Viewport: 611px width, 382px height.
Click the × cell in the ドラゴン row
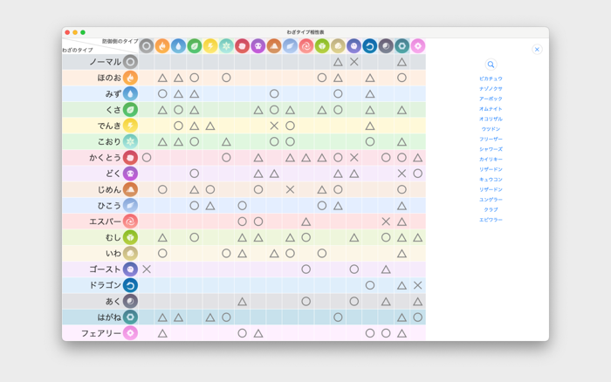click(x=418, y=285)
